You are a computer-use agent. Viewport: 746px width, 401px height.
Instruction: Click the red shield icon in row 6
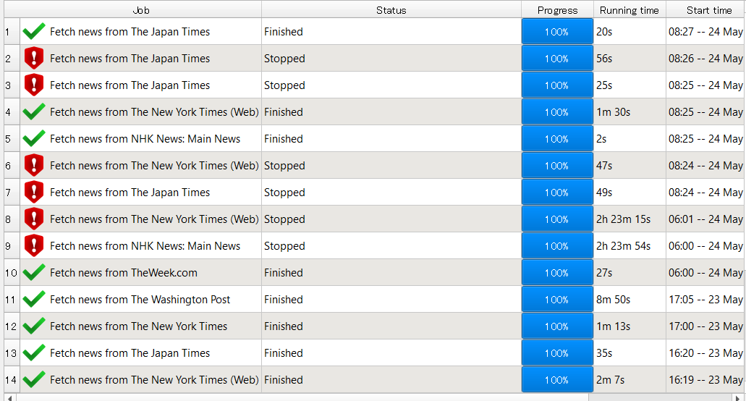pyautogui.click(x=34, y=166)
